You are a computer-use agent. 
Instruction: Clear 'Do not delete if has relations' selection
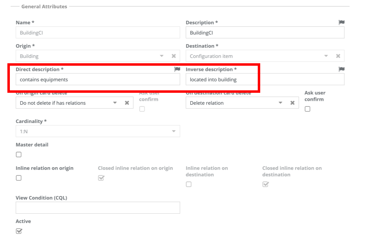(x=127, y=103)
